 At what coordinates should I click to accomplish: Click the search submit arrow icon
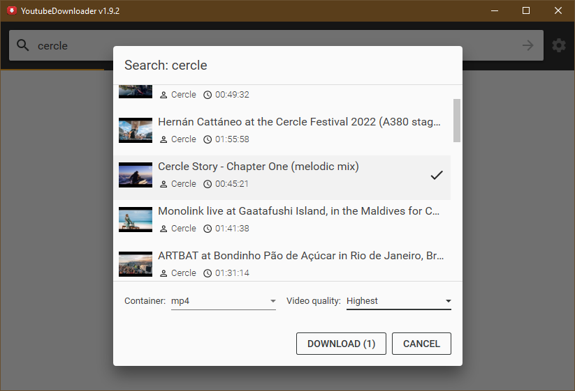(527, 45)
